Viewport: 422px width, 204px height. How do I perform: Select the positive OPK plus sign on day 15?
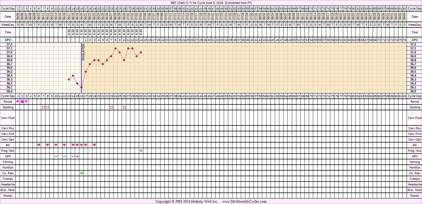[x=77, y=156]
